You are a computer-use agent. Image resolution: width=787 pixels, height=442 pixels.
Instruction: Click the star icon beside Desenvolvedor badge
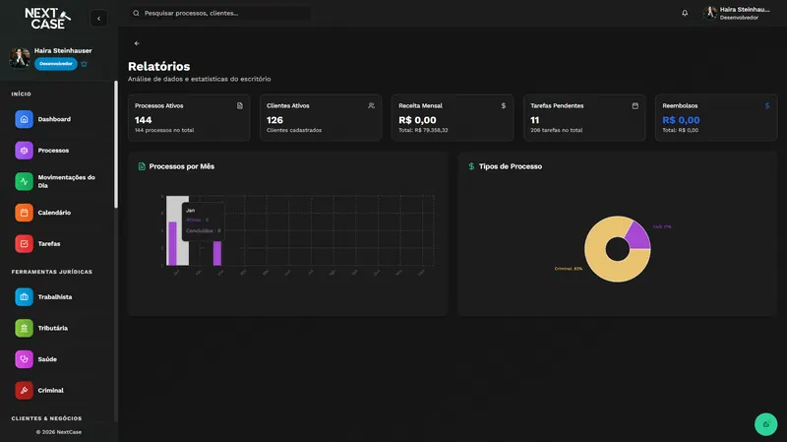pyautogui.click(x=85, y=64)
